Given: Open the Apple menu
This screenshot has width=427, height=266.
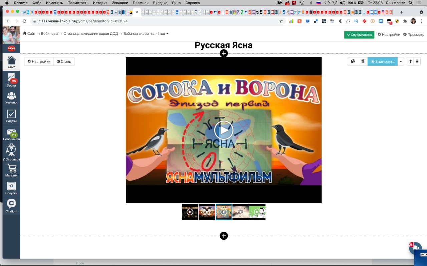Looking at the screenshot, I should coord(7,3).
